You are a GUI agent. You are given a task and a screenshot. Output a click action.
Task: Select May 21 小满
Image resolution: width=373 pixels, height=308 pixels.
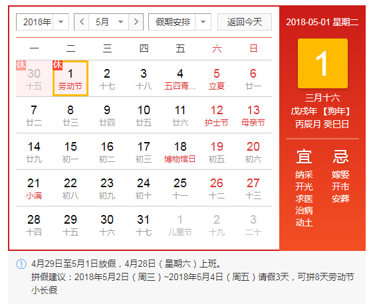coord(34,189)
